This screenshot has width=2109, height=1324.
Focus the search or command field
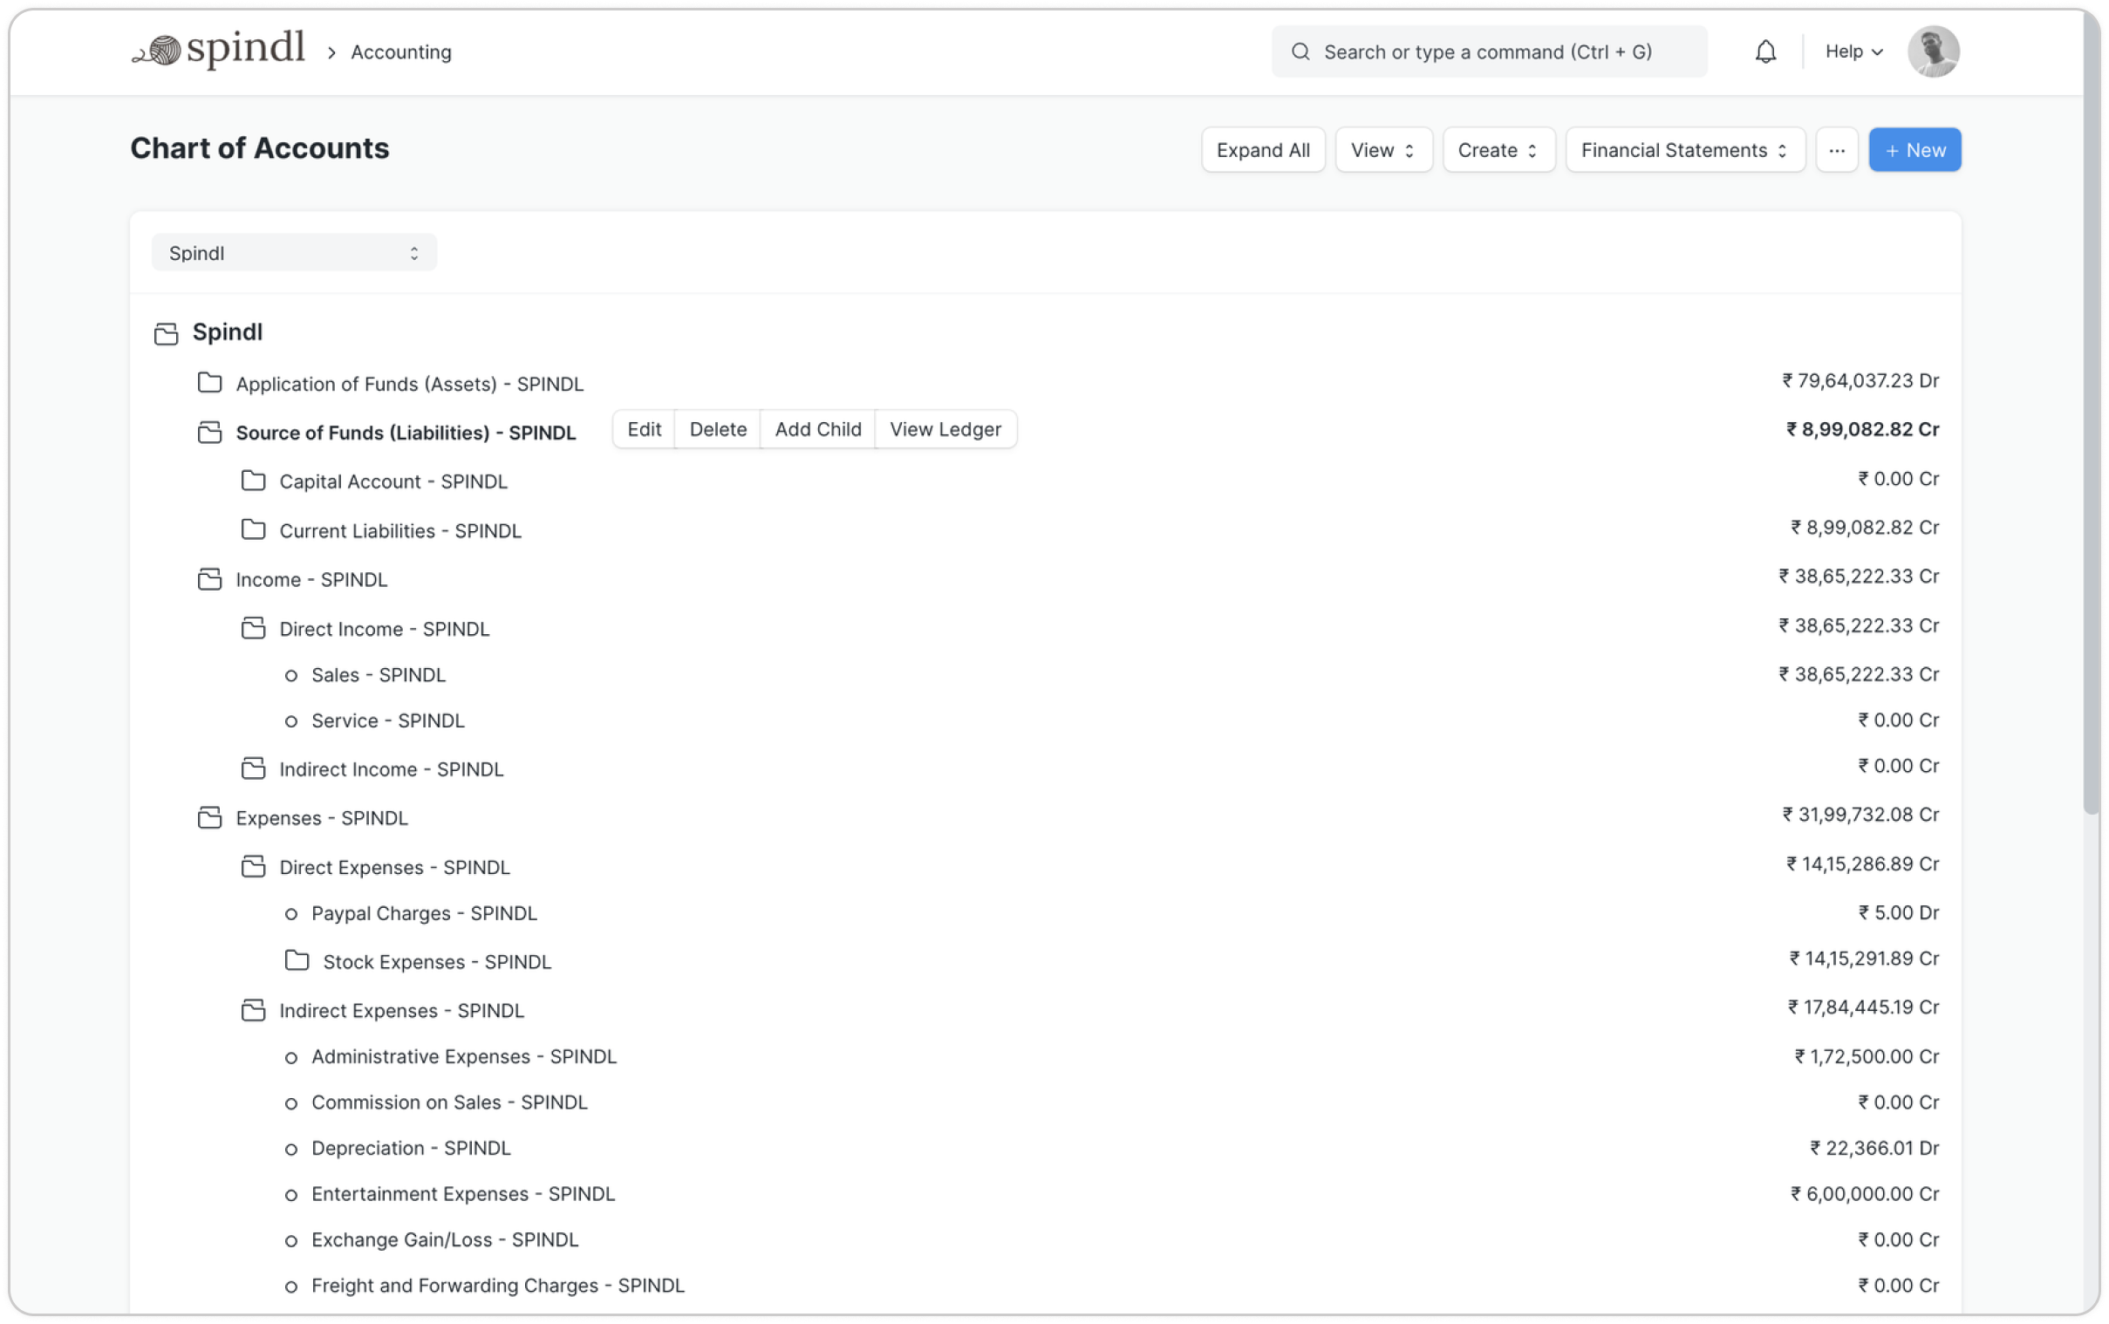click(1488, 51)
